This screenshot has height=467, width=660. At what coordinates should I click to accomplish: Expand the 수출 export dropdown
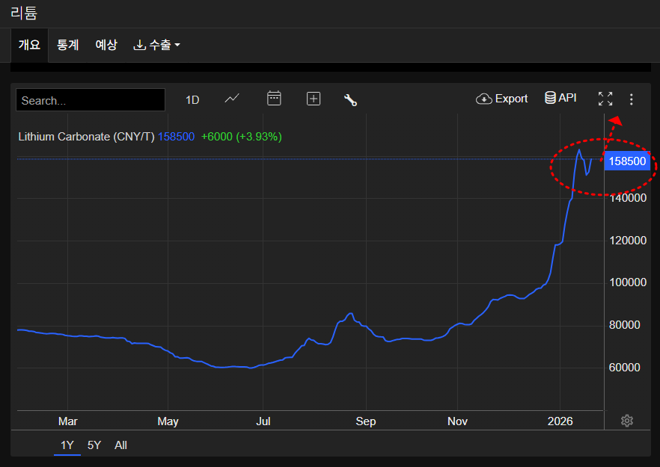point(157,45)
